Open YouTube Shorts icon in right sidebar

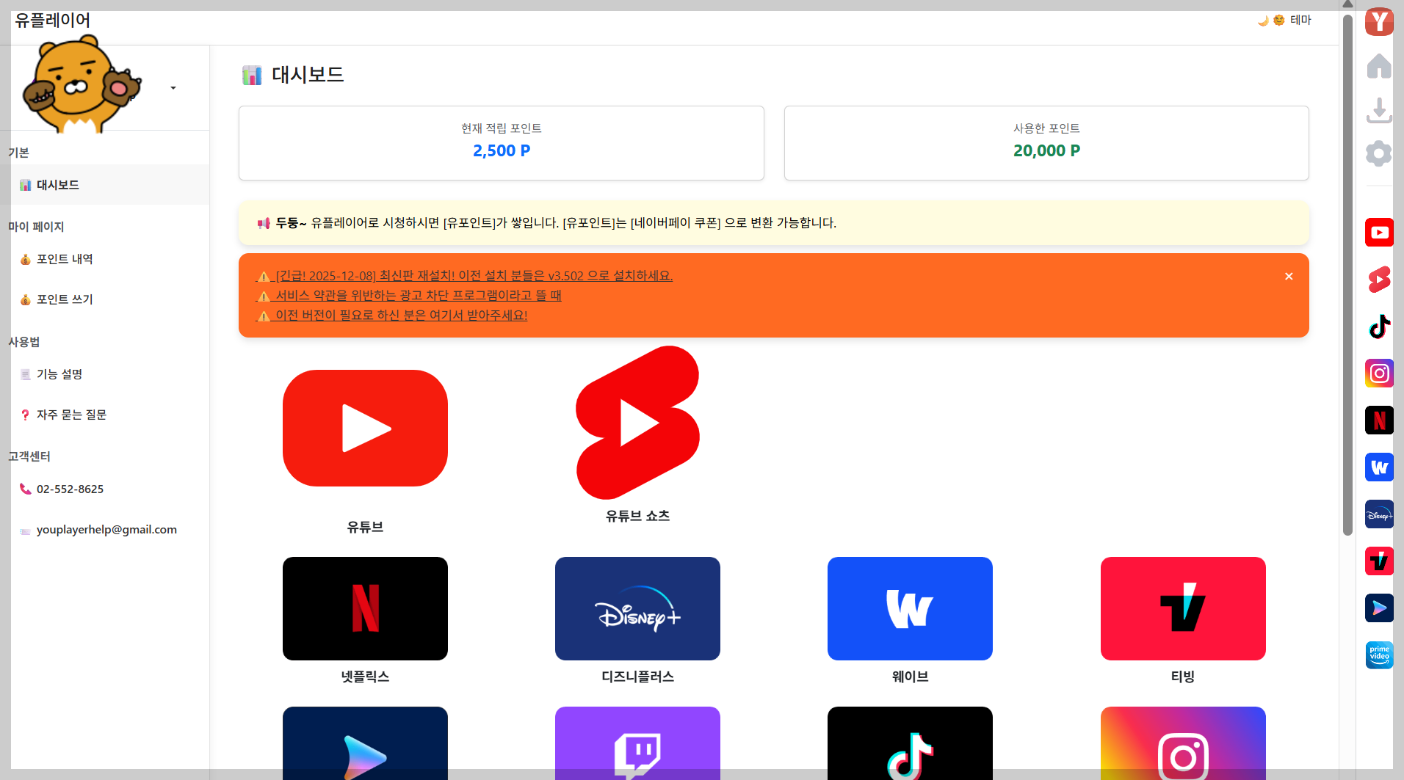tap(1379, 280)
